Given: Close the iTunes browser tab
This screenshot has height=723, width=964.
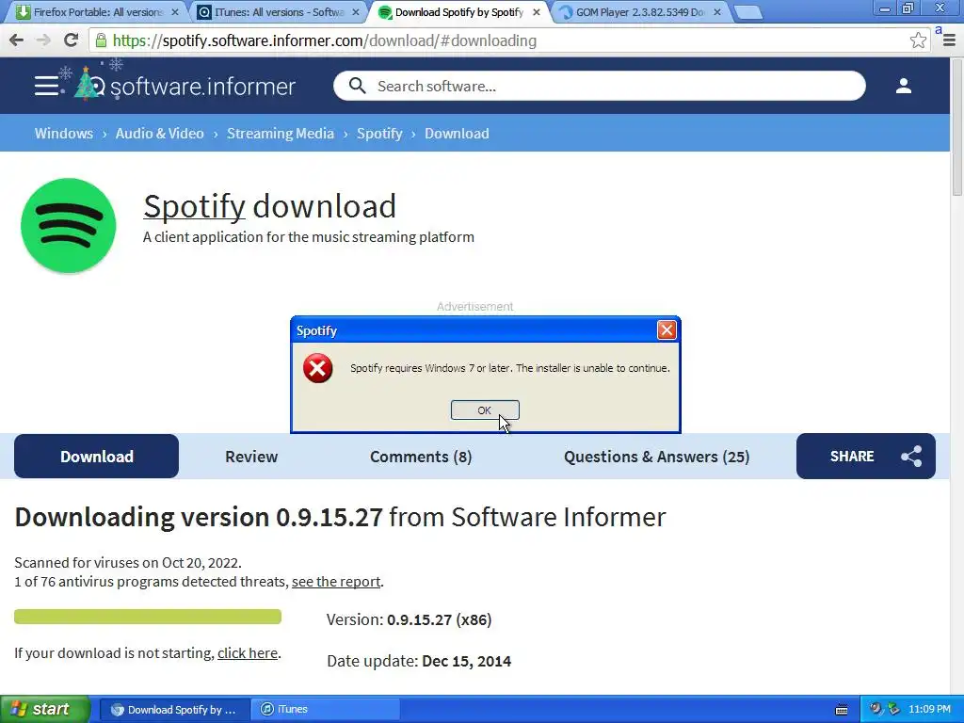Looking at the screenshot, I should [x=355, y=12].
